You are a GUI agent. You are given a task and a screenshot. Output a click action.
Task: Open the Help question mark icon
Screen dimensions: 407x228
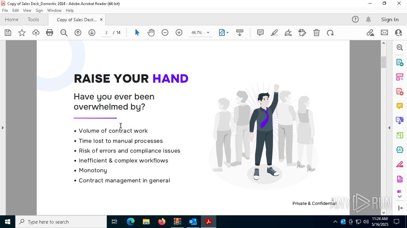tap(355, 20)
